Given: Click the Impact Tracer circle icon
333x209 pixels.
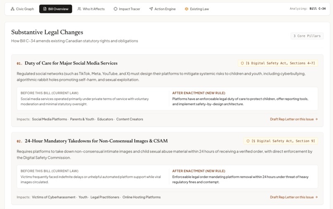Looking at the screenshot, I should point(115,9).
